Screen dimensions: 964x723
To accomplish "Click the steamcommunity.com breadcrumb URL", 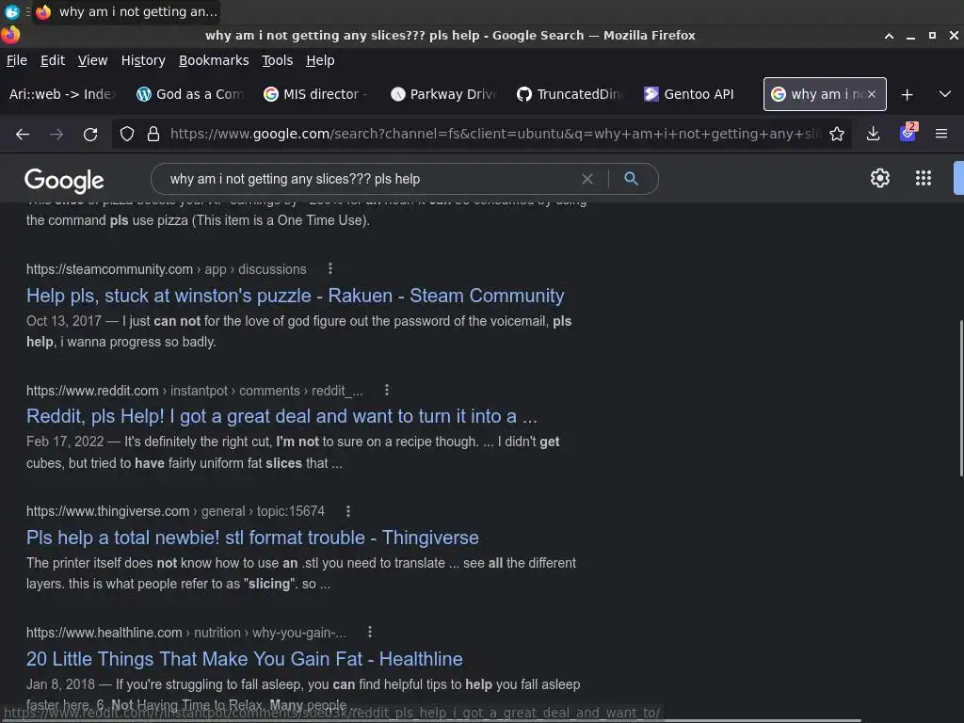I will pyautogui.click(x=166, y=269).
